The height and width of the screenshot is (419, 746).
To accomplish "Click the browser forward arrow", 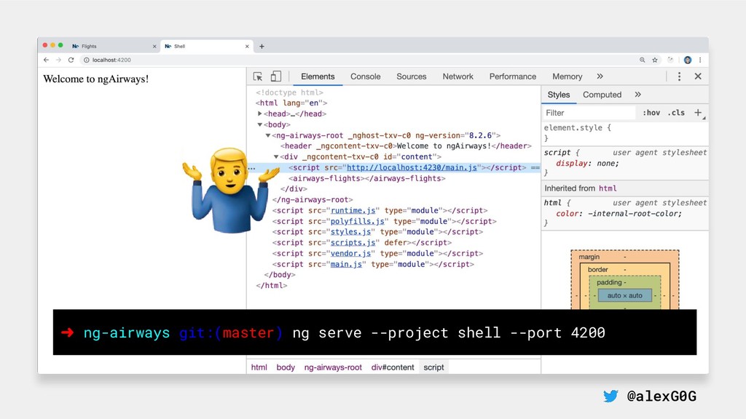I will (x=58, y=60).
